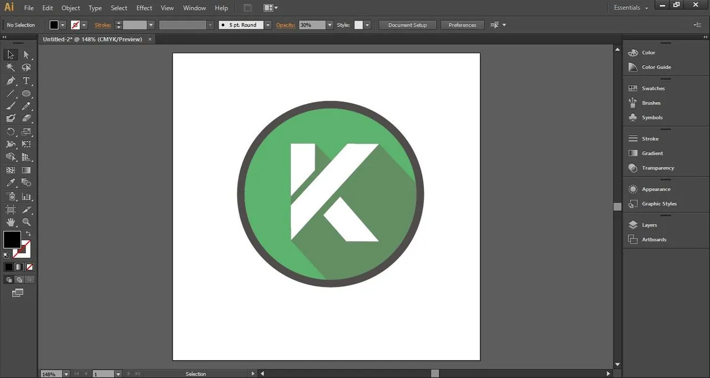Select the Perspective Grid tool
Image resolution: width=710 pixels, height=378 pixels.
coord(26,157)
